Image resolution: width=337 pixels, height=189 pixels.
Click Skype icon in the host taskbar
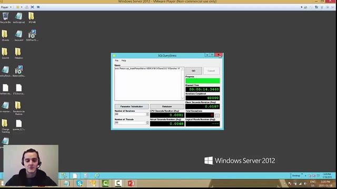click(x=80, y=183)
